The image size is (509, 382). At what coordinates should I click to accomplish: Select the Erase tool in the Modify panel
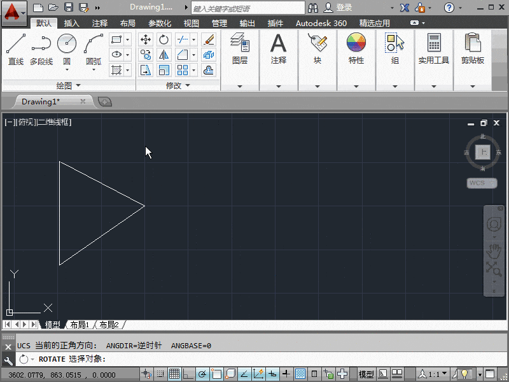point(207,39)
